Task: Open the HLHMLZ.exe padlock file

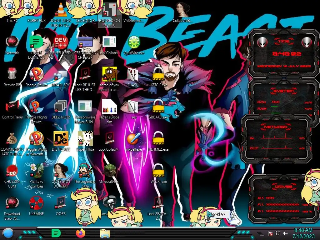Action: (x=158, y=142)
